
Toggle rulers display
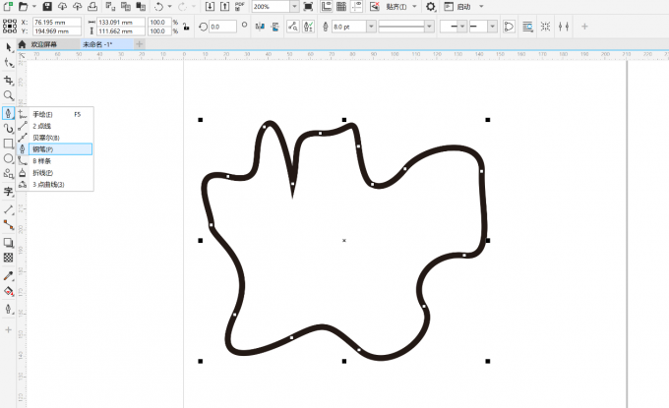[x=327, y=7]
